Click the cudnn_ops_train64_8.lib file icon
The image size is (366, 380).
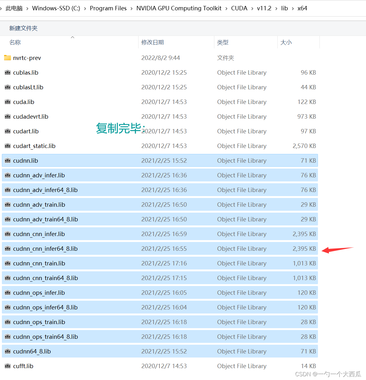coord(8,337)
